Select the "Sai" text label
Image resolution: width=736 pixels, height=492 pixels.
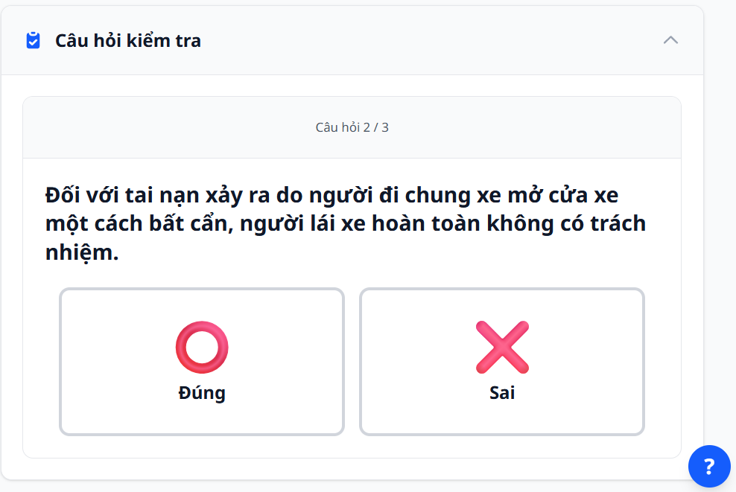502,392
